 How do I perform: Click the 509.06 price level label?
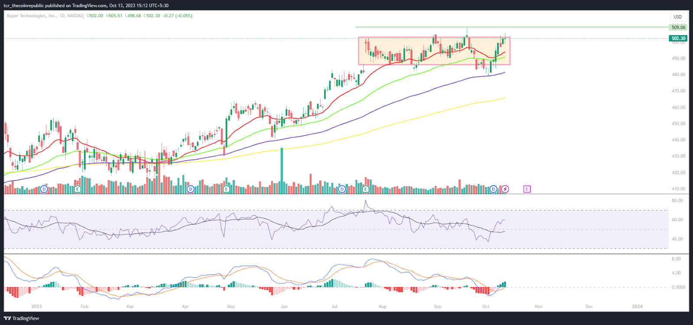678,27
